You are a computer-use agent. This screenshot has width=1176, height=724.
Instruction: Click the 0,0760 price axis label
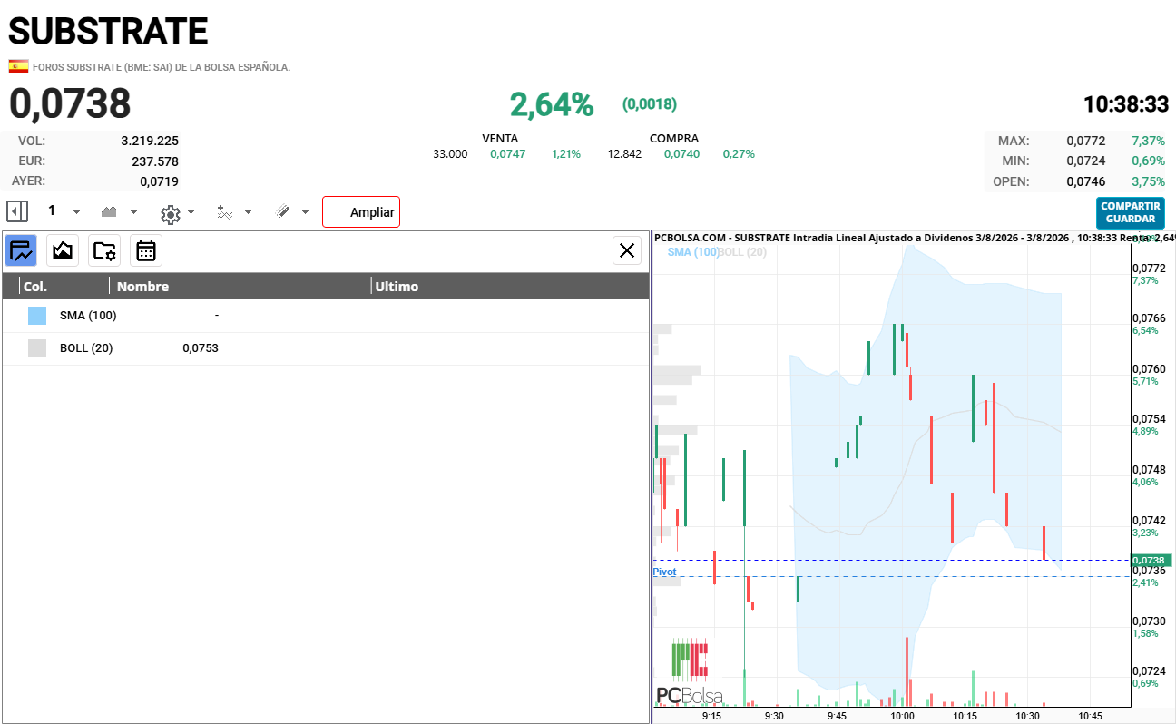click(x=1148, y=368)
